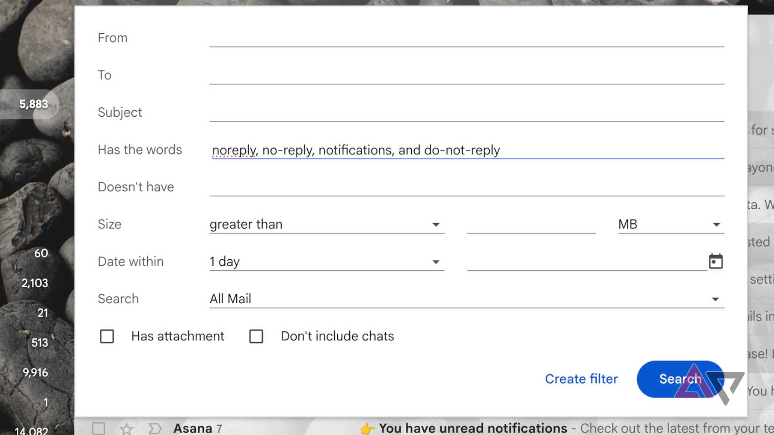
Task: Tick the Asana email selection checkbox
Action: point(99,428)
